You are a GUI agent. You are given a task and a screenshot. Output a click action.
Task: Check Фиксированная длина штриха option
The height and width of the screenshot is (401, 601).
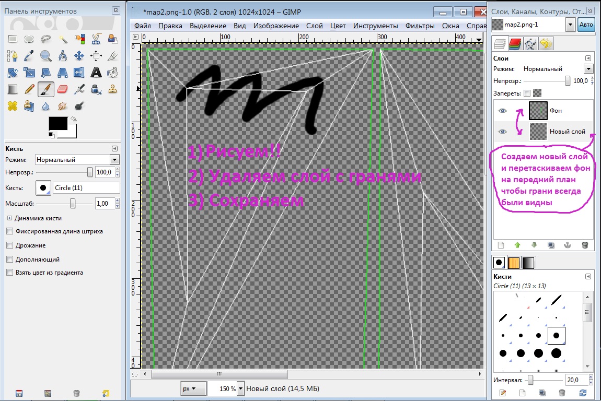9,231
